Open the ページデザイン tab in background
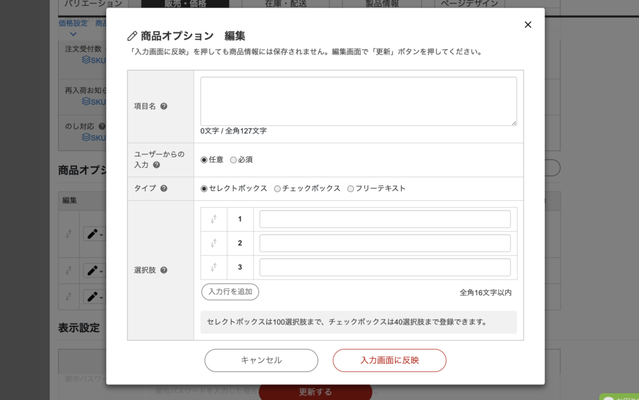 click(469, 4)
